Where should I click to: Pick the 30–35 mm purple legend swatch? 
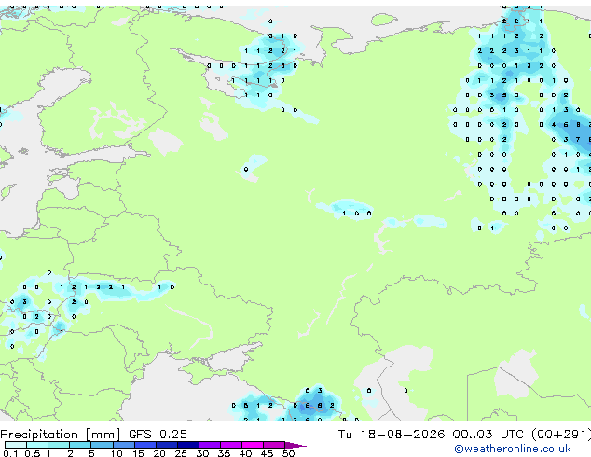[210, 445]
